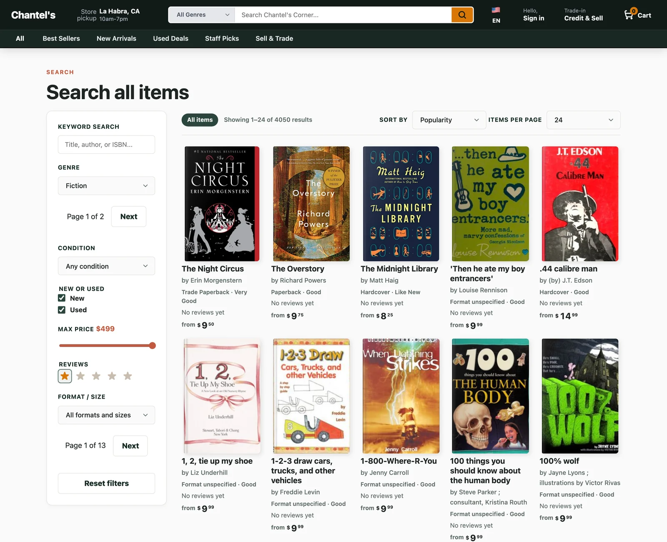Open The Midnight Library cover thumbnail
This screenshot has width=667, height=542.
(401, 204)
